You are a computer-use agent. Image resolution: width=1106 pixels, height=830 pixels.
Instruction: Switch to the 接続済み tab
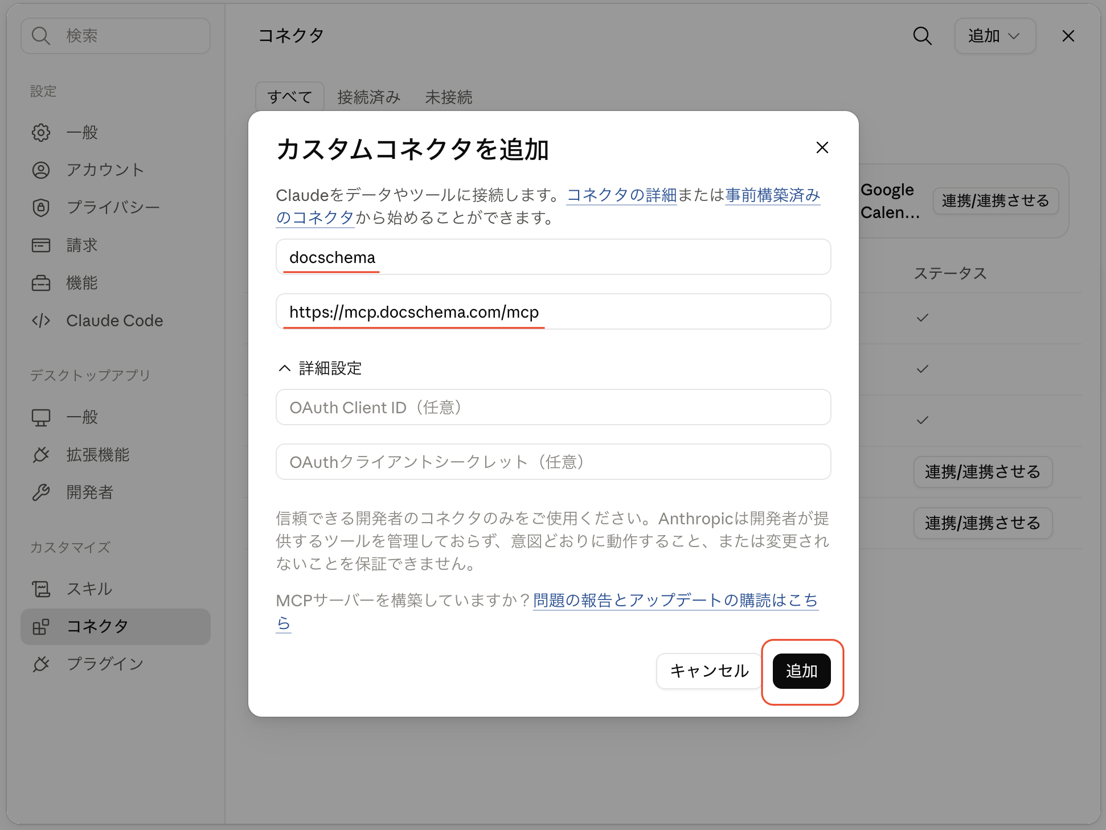click(368, 97)
